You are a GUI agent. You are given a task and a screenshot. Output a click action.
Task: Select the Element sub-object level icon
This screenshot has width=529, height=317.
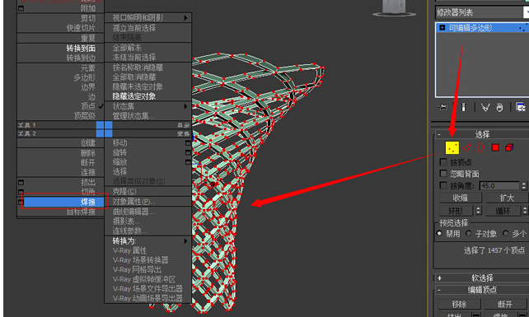509,147
